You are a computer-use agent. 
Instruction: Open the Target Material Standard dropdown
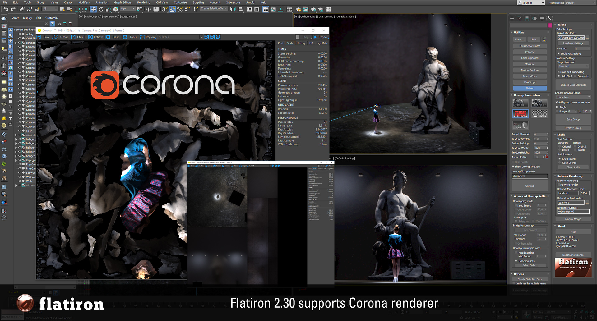pyautogui.click(x=573, y=66)
